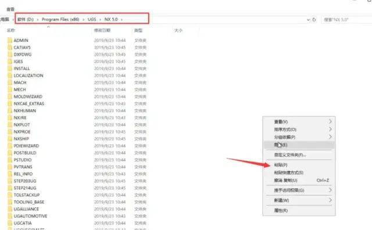Screen dimensions: 372x230
Task: Expand the chevron after Program Files (x86)
Action: 84,19
